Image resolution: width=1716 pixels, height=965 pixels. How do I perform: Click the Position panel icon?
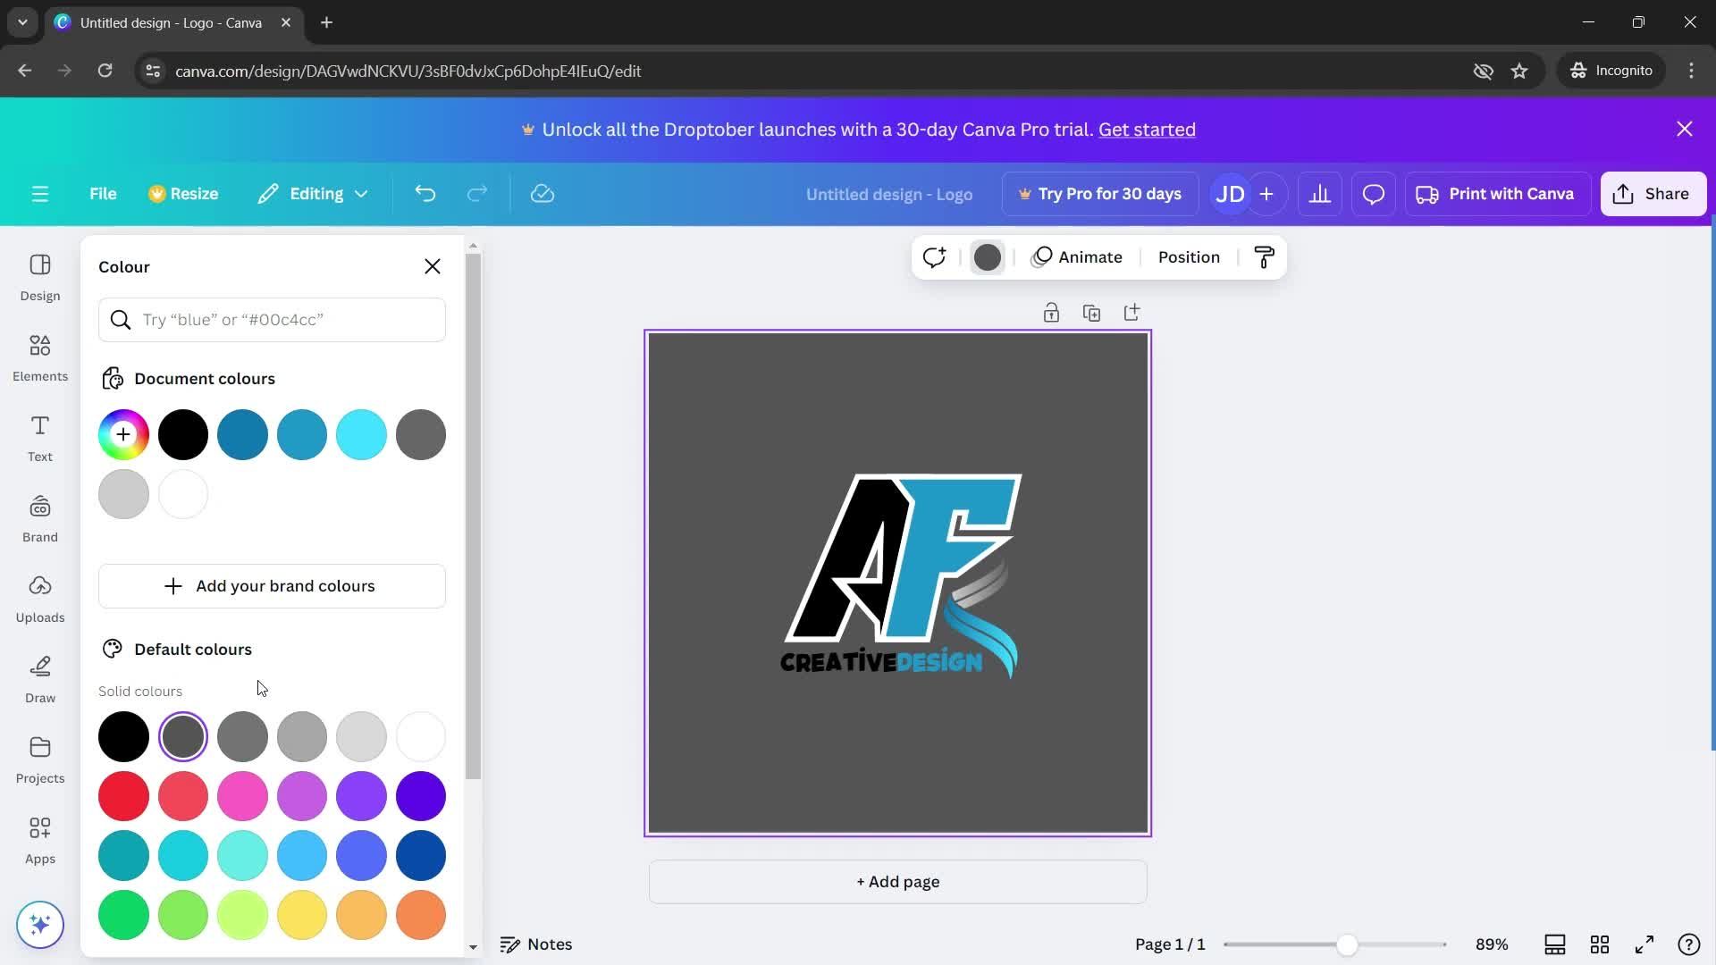(x=1188, y=256)
